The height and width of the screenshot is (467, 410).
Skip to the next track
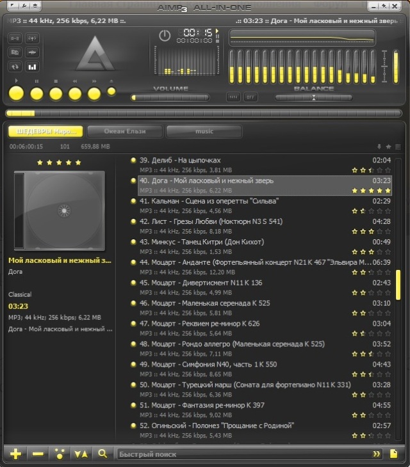coord(94,94)
